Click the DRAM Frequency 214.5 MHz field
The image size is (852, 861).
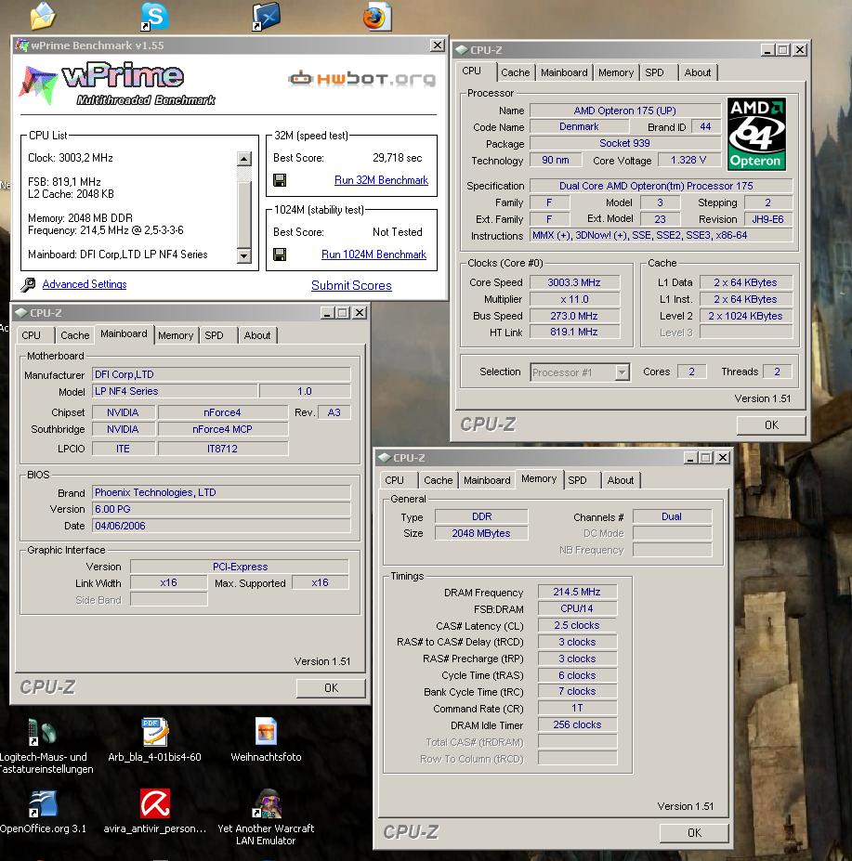577,592
